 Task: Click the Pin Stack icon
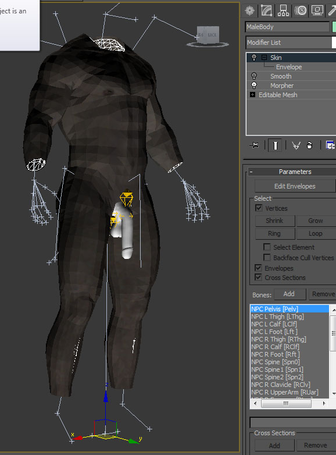(x=254, y=145)
